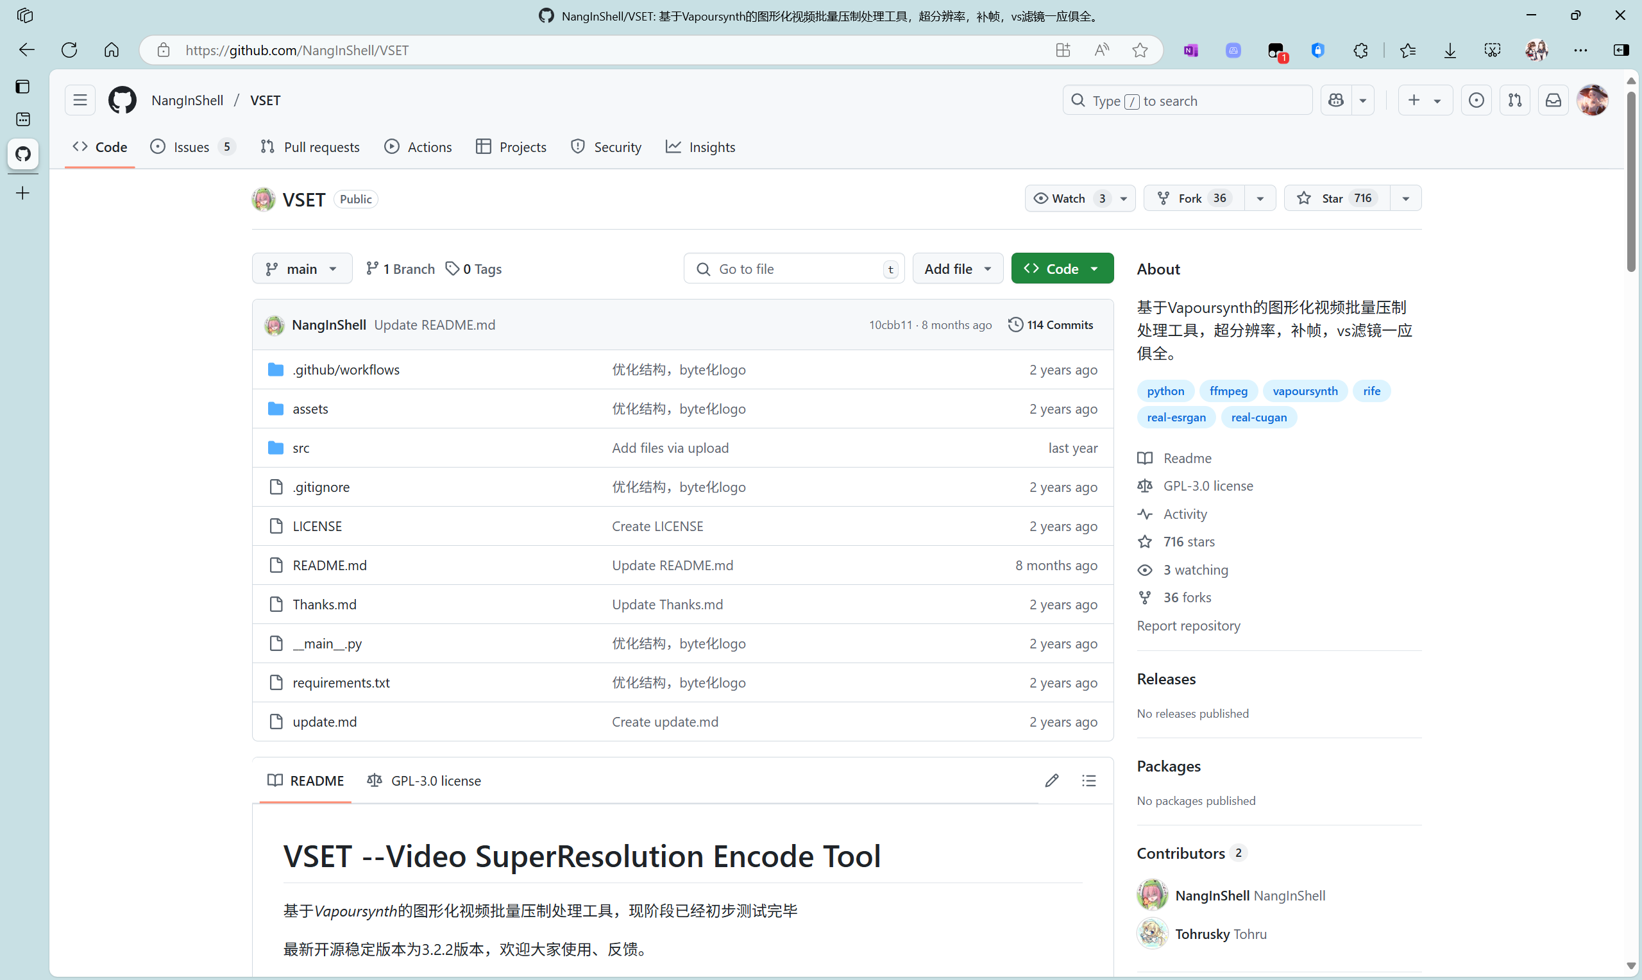
Task: View 716 stars stargazers link
Action: coord(1189,541)
